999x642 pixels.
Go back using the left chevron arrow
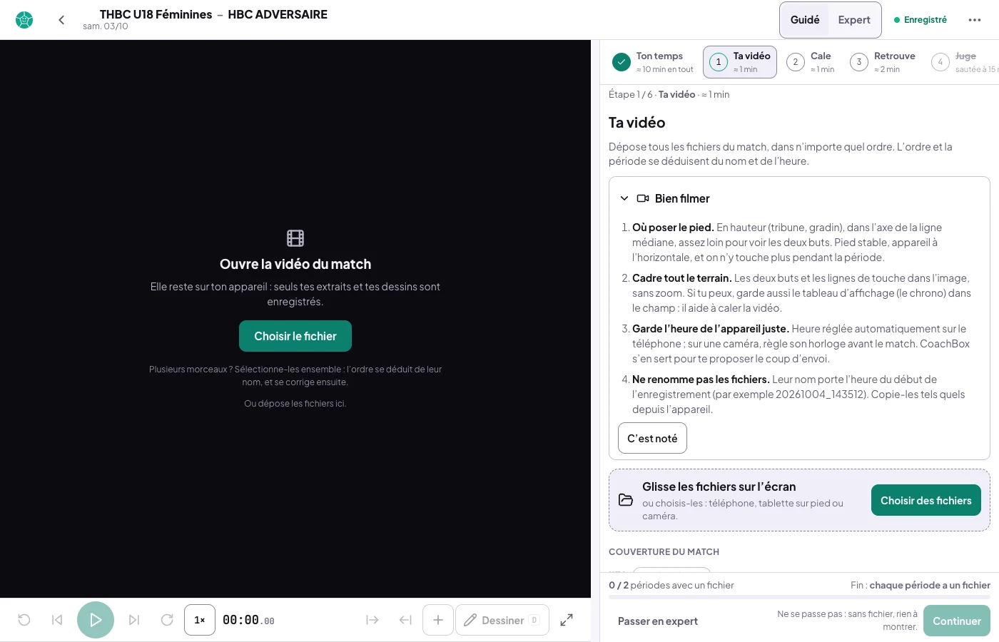pos(61,20)
